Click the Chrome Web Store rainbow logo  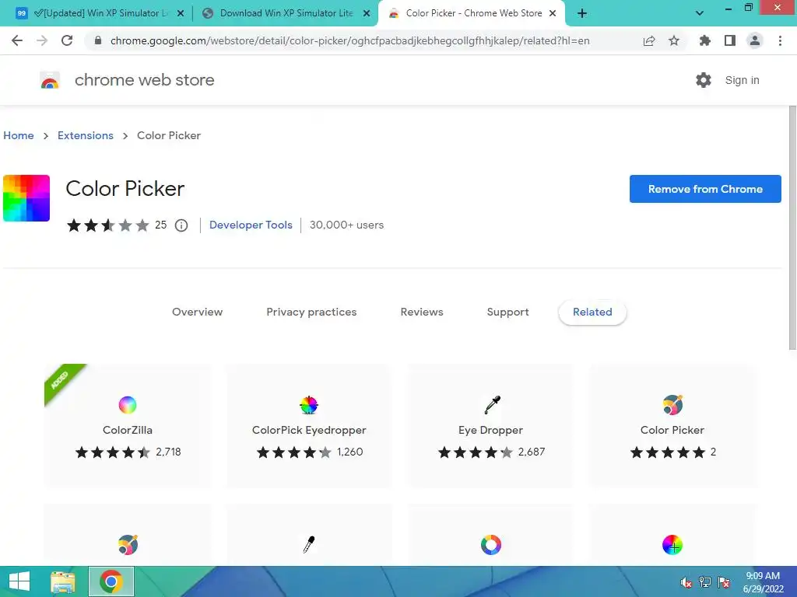[50, 80]
